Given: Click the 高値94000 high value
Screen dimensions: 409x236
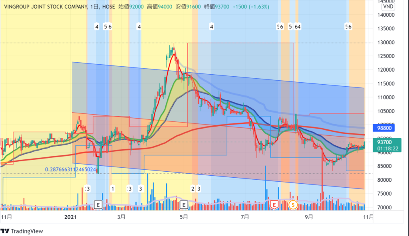Looking at the screenshot, I should tap(159, 7).
